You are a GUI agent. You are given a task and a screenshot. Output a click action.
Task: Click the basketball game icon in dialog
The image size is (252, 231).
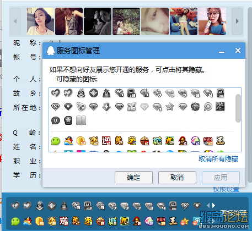[144, 141]
